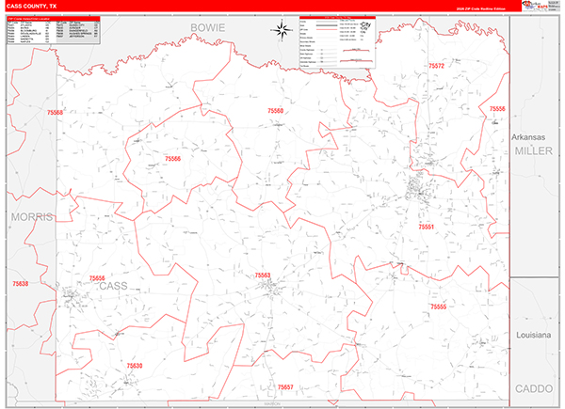The width and height of the screenshot is (565, 409).
Task: Select the BOWIE county label
Action: pyautogui.click(x=207, y=27)
